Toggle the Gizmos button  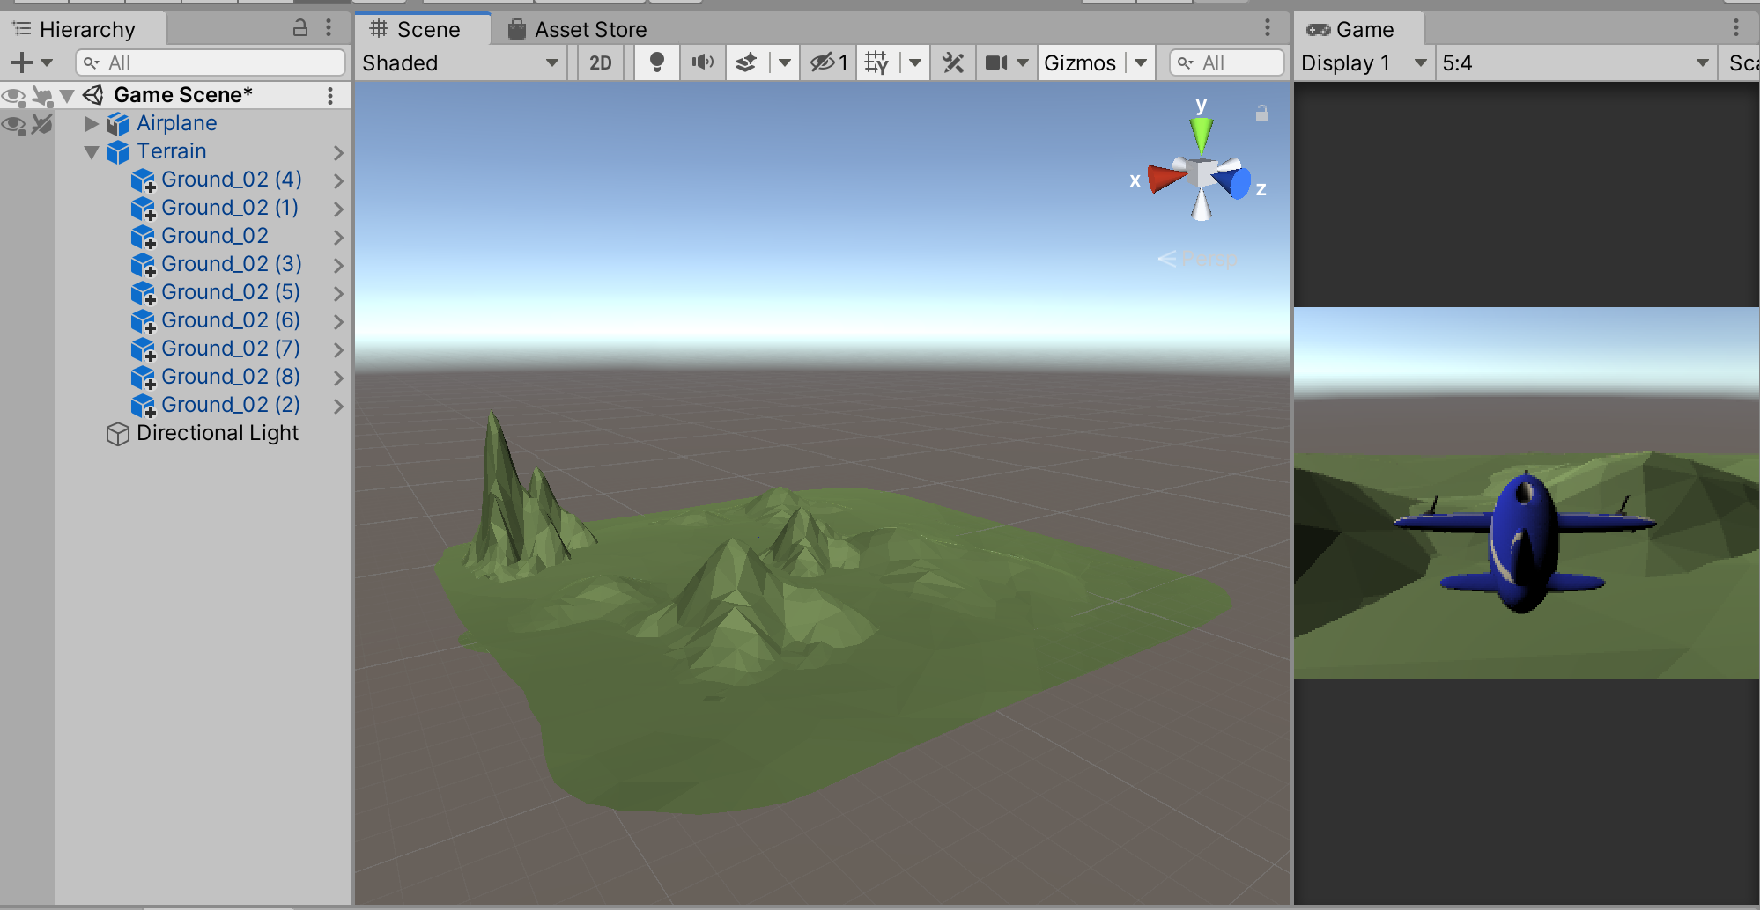(1080, 62)
